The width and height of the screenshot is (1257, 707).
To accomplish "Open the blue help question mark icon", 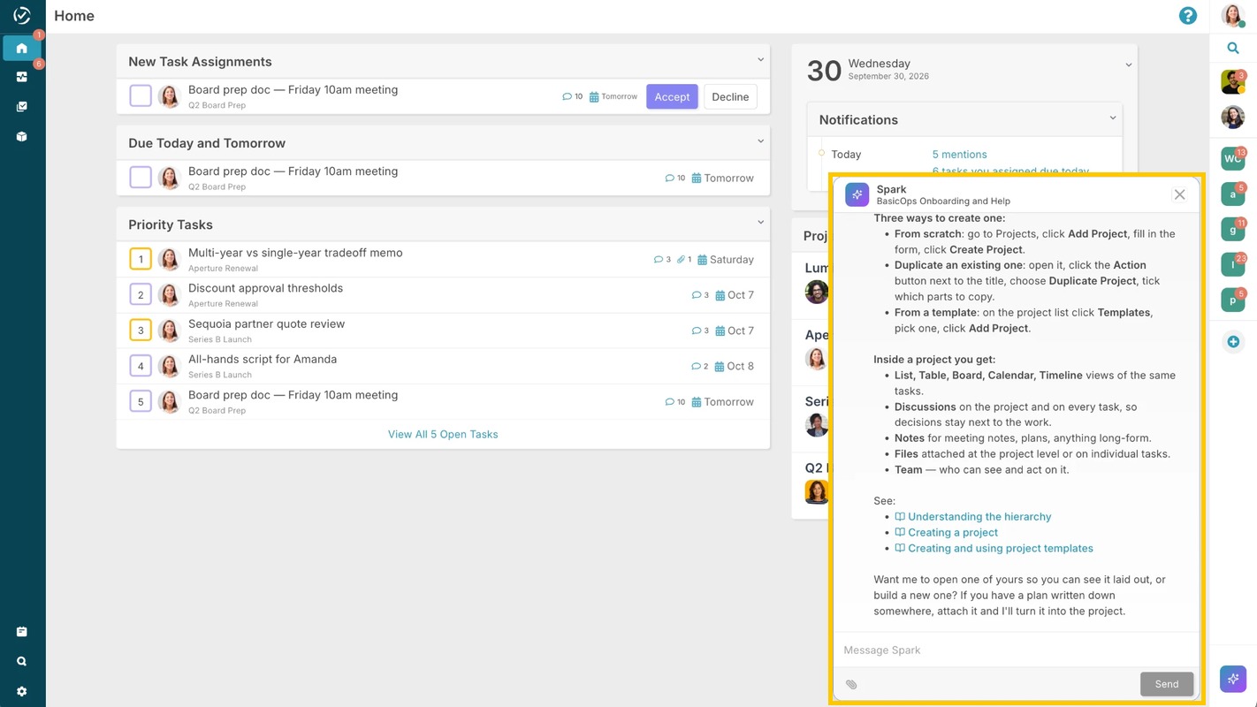I will (x=1188, y=16).
